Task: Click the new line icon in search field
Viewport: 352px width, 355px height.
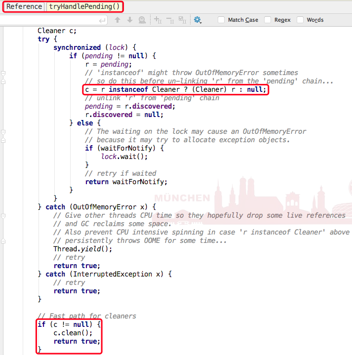Action: click(102, 21)
